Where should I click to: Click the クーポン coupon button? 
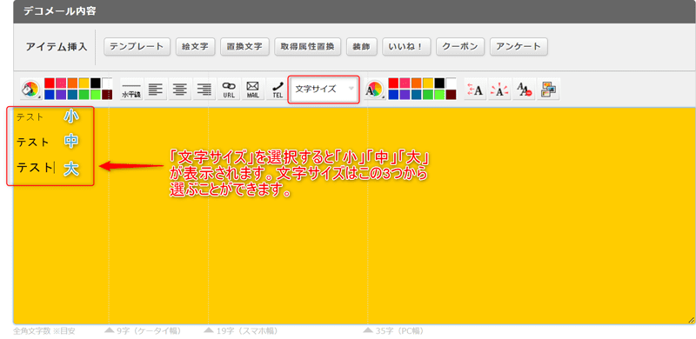[x=460, y=47]
